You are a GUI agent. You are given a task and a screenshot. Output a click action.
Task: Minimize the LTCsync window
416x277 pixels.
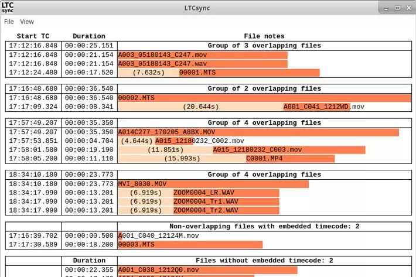pyautogui.click(x=386, y=8)
